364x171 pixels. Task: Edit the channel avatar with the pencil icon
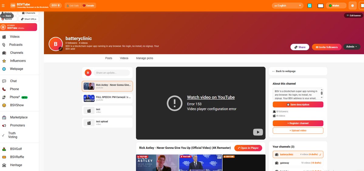[x=61, y=49]
